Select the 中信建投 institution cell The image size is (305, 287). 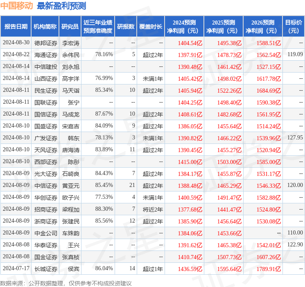point(46,67)
